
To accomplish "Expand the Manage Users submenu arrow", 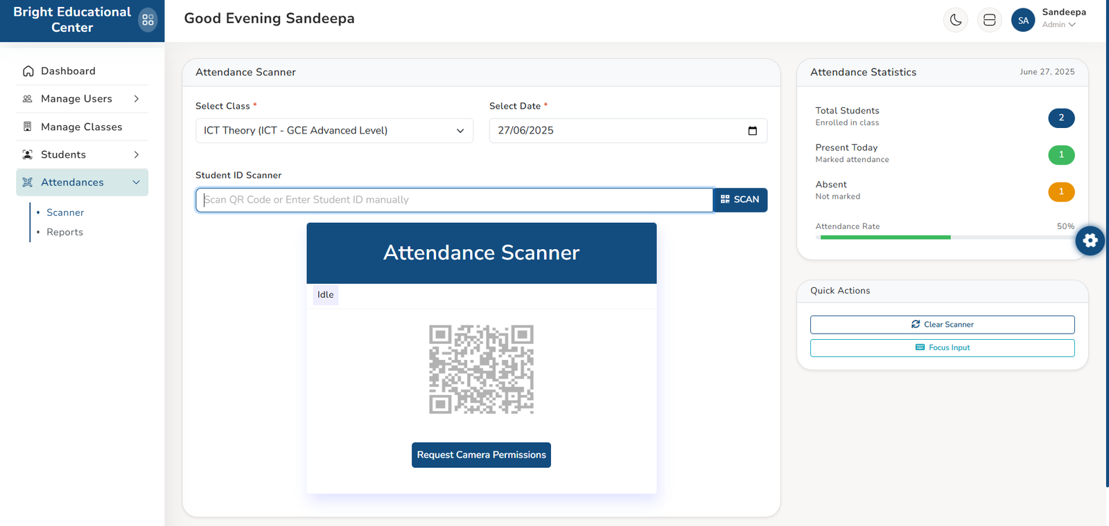I will tap(137, 99).
